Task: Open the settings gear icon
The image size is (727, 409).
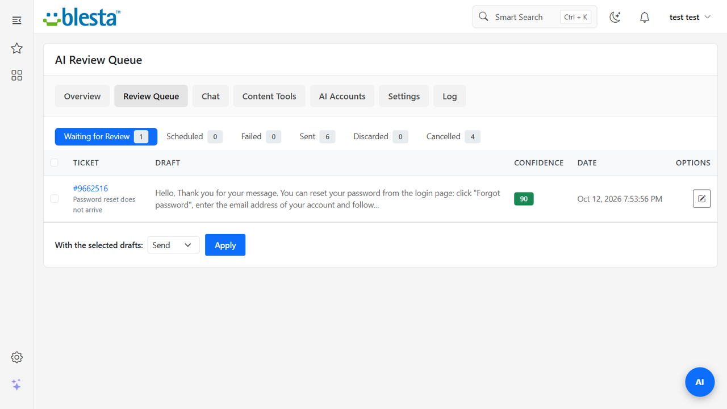Action: coord(16,357)
